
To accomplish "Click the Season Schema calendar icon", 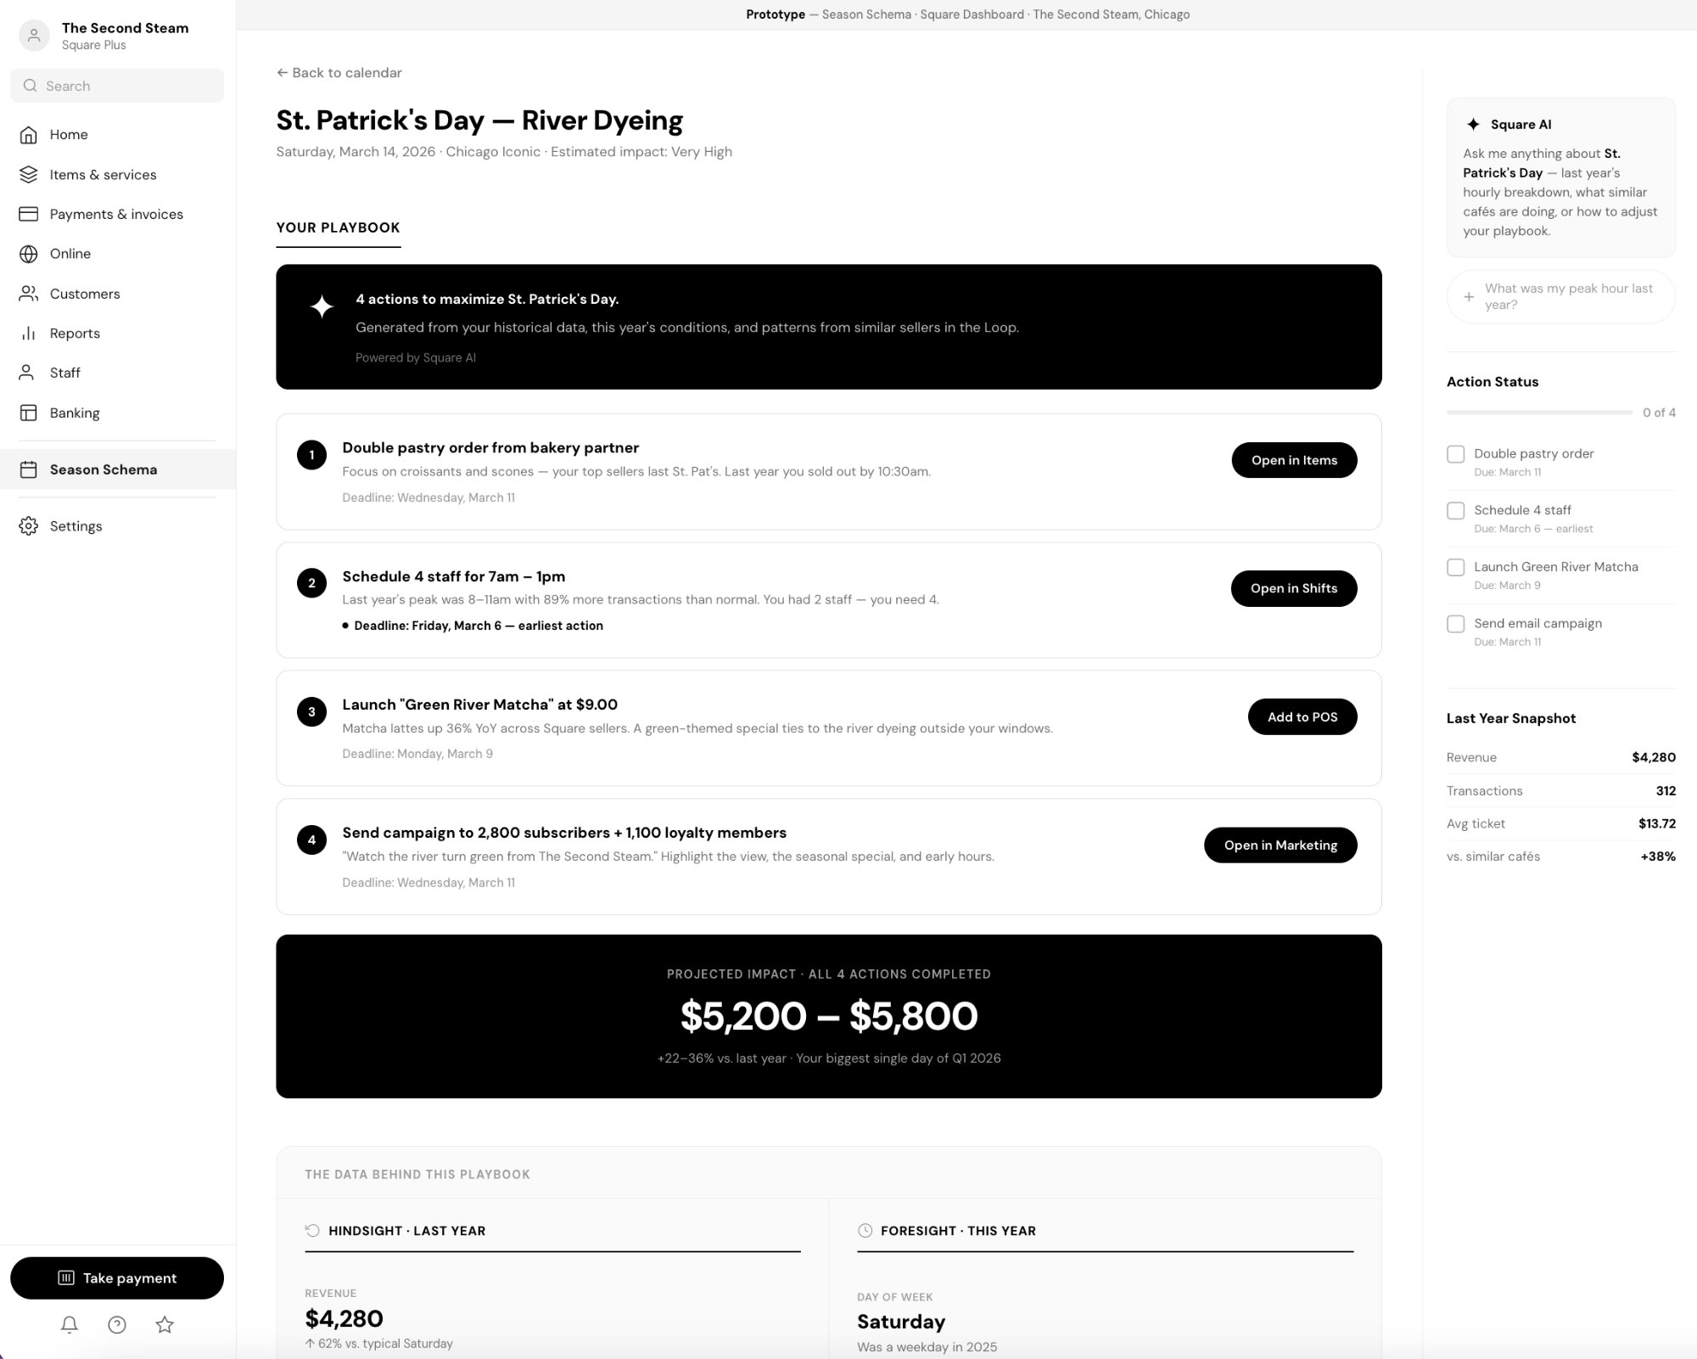I will coord(29,469).
